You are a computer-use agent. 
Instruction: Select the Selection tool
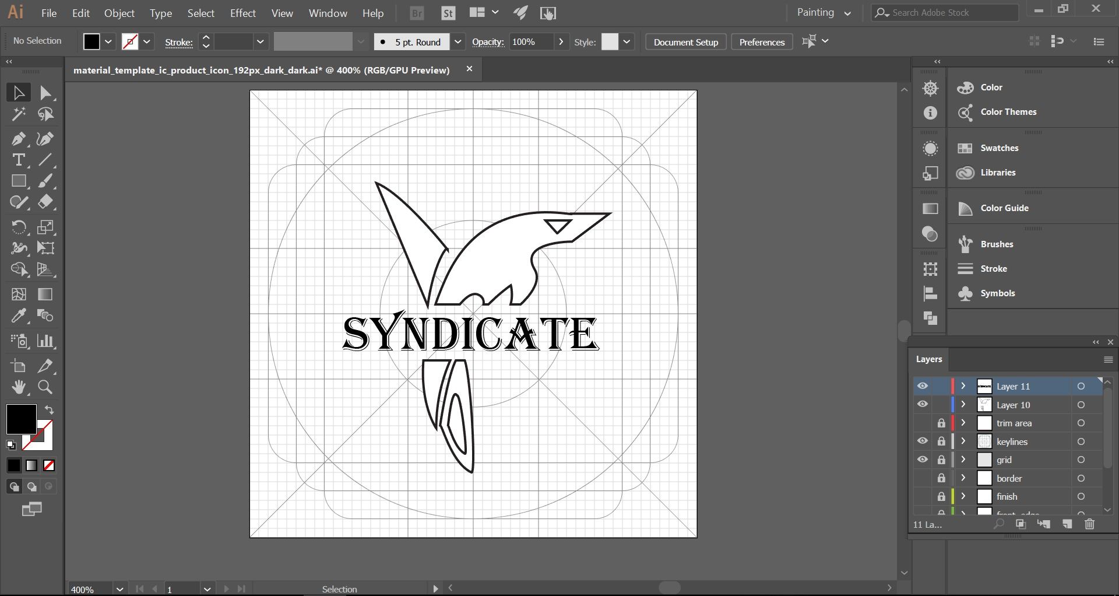point(19,93)
